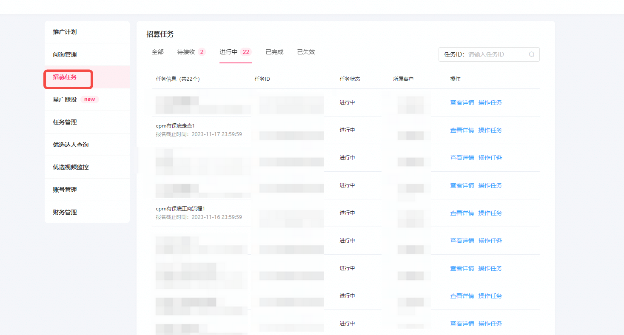624x335 pixels.
Task: Click 查看详情 in the first task row
Action: point(462,102)
